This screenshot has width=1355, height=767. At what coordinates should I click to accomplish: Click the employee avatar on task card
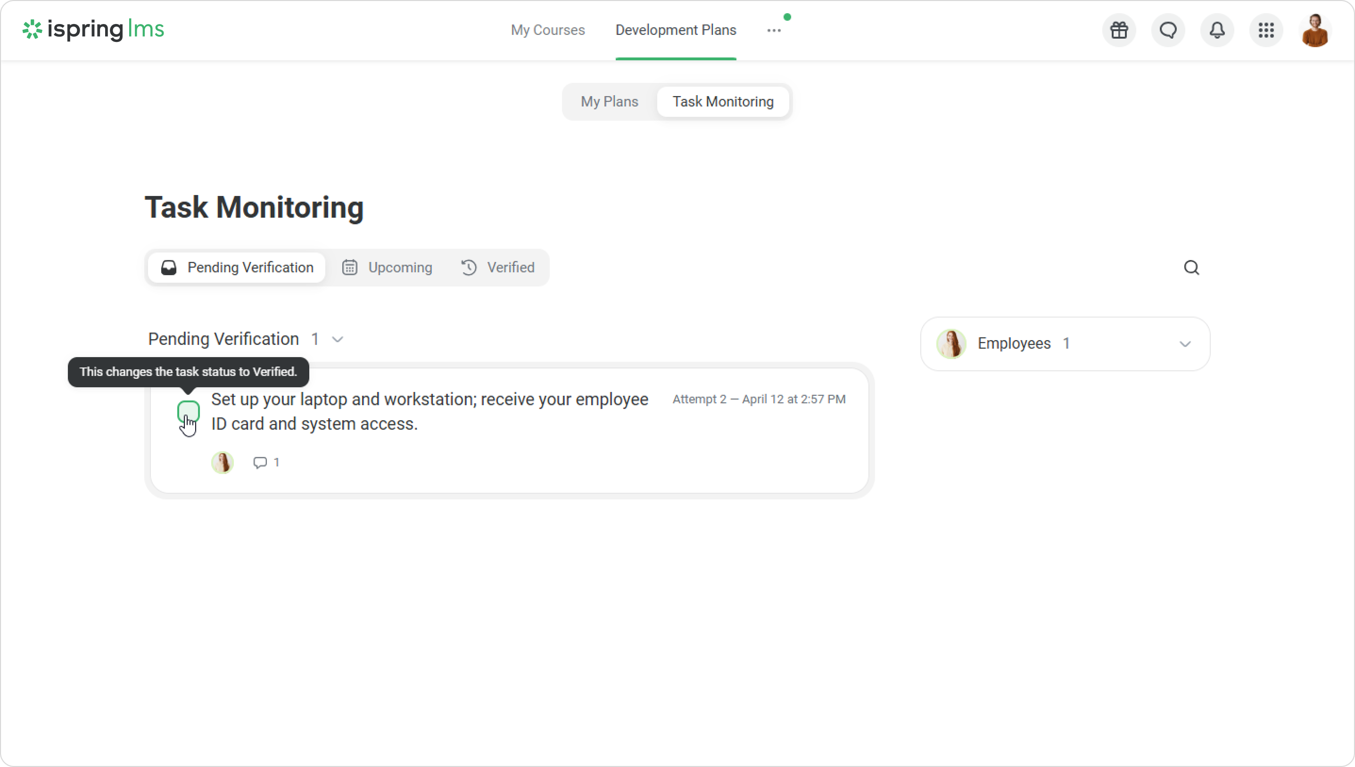coord(223,463)
